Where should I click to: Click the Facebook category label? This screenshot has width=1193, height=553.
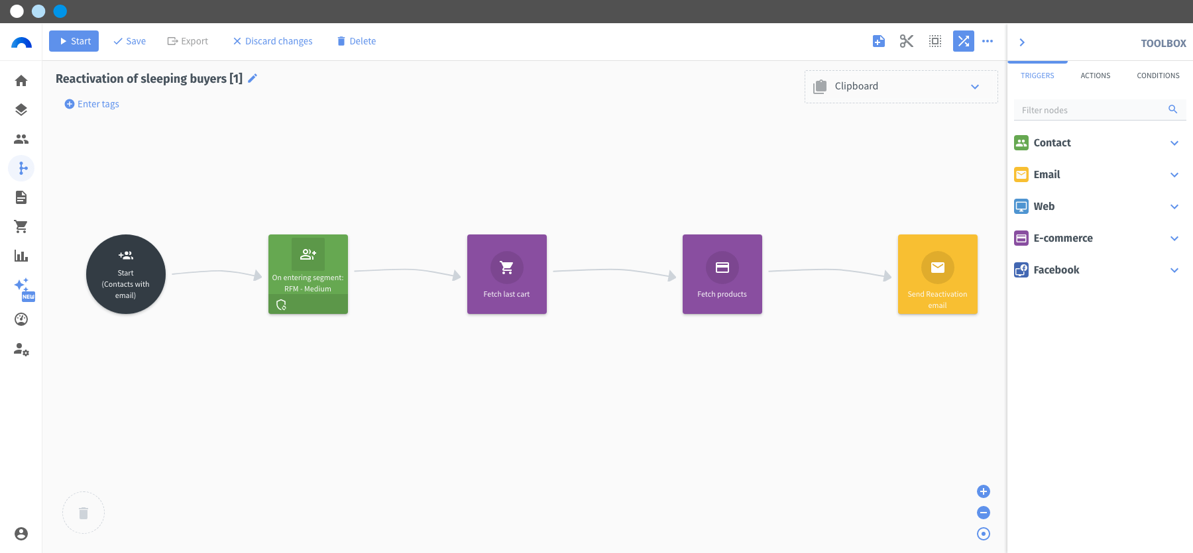tap(1056, 270)
